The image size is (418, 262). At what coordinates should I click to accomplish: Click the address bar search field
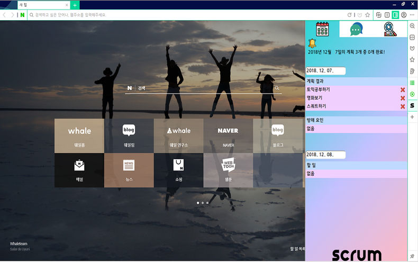pyautogui.click(x=187, y=15)
